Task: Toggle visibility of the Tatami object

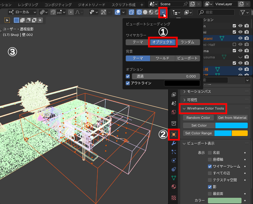Action: 240,38
